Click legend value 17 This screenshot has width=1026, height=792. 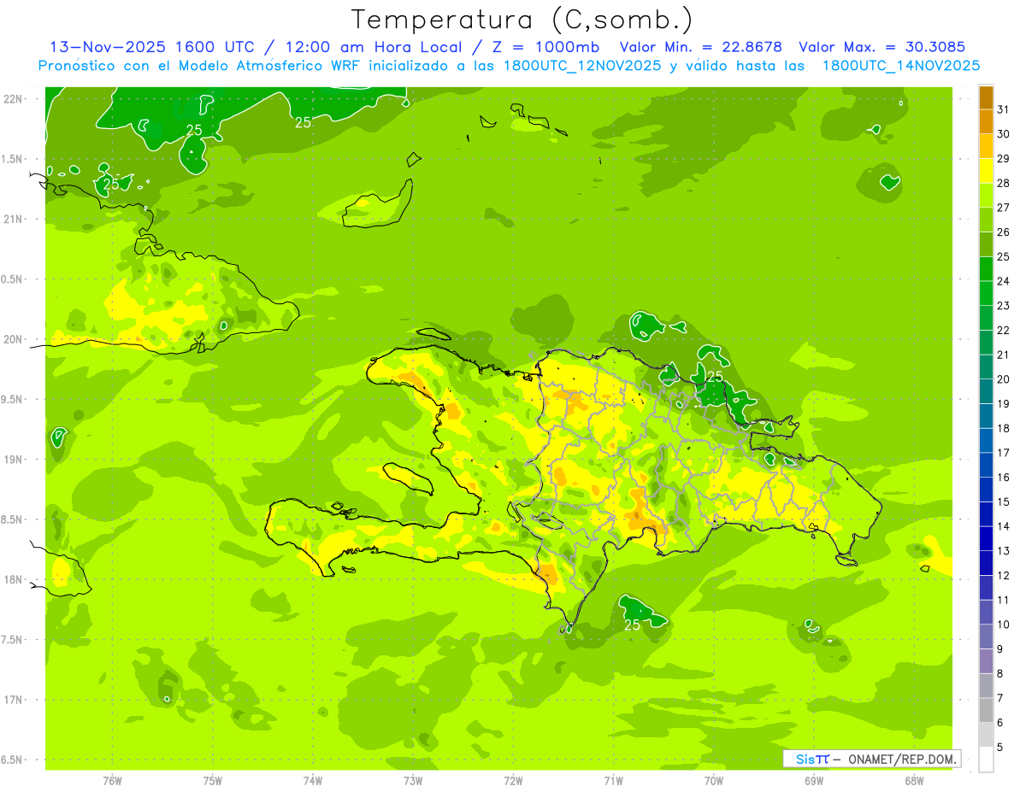pos(1003,453)
